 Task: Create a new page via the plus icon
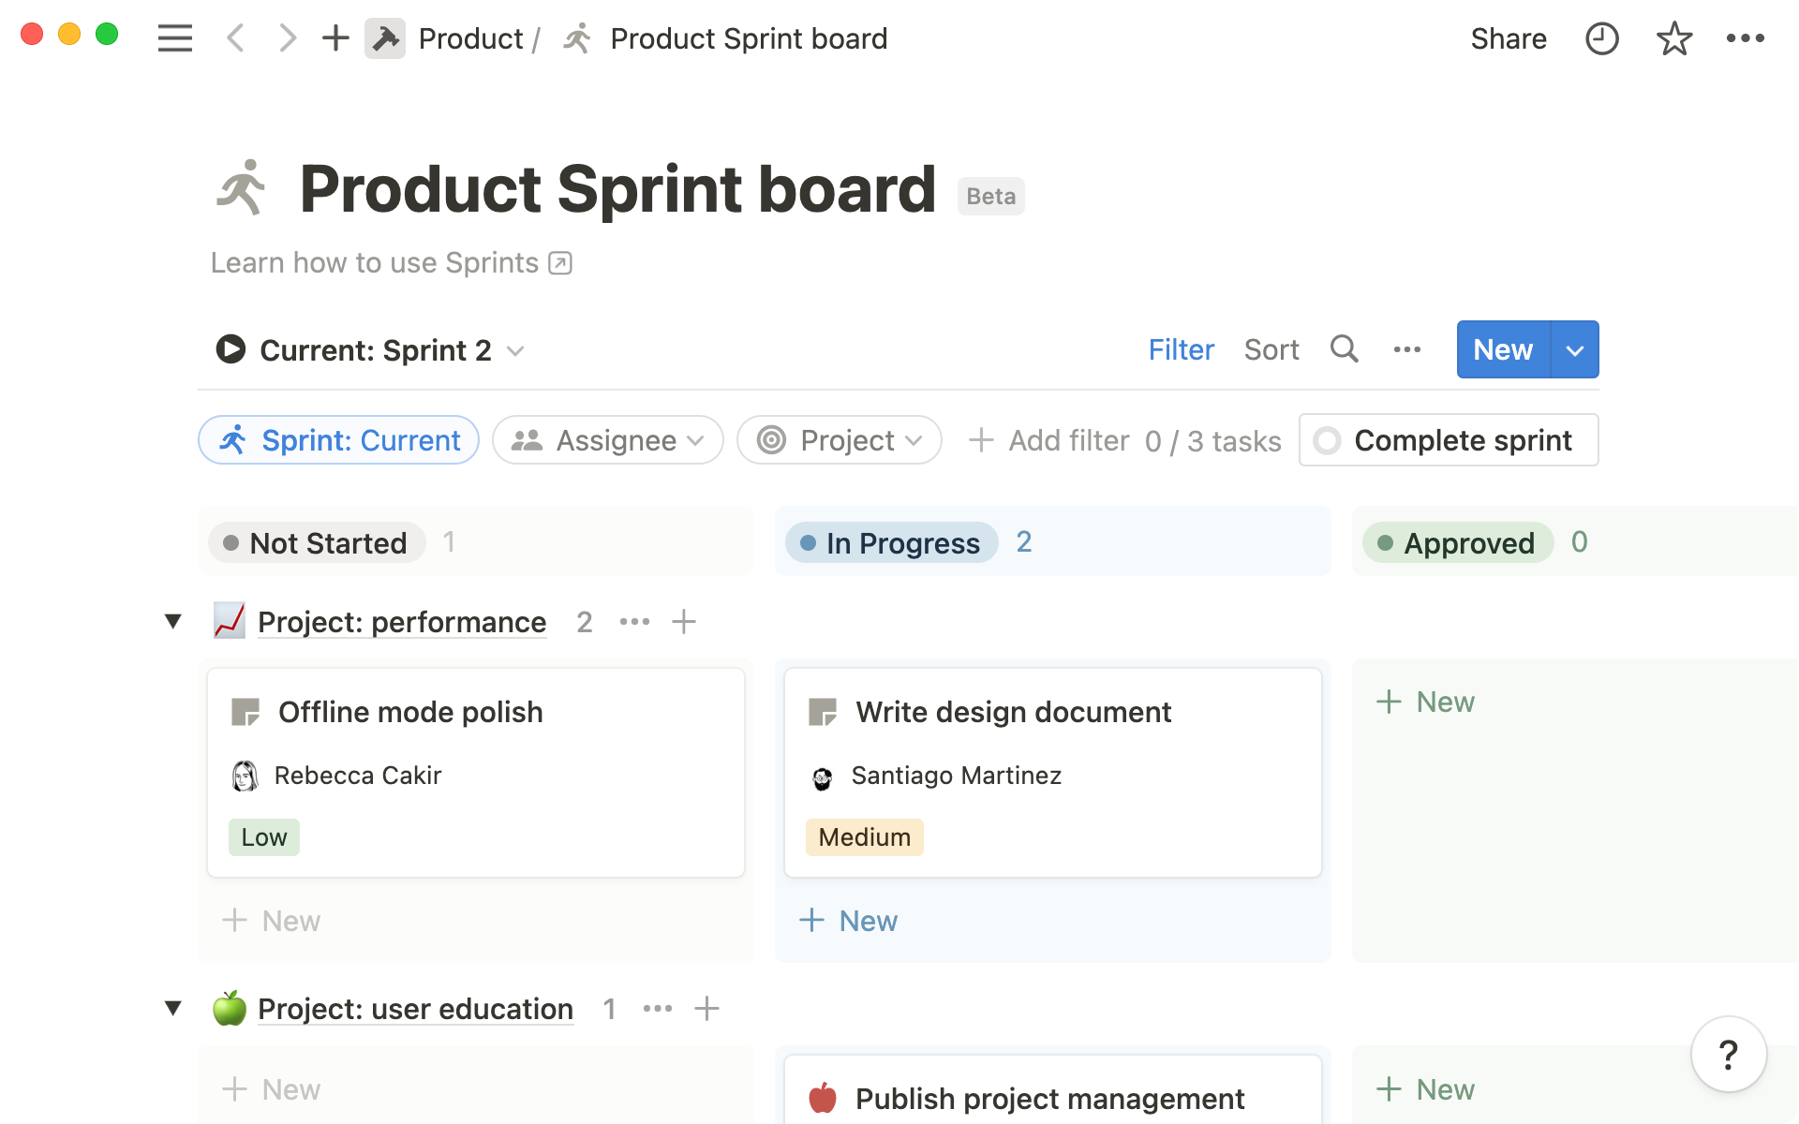pos(335,38)
